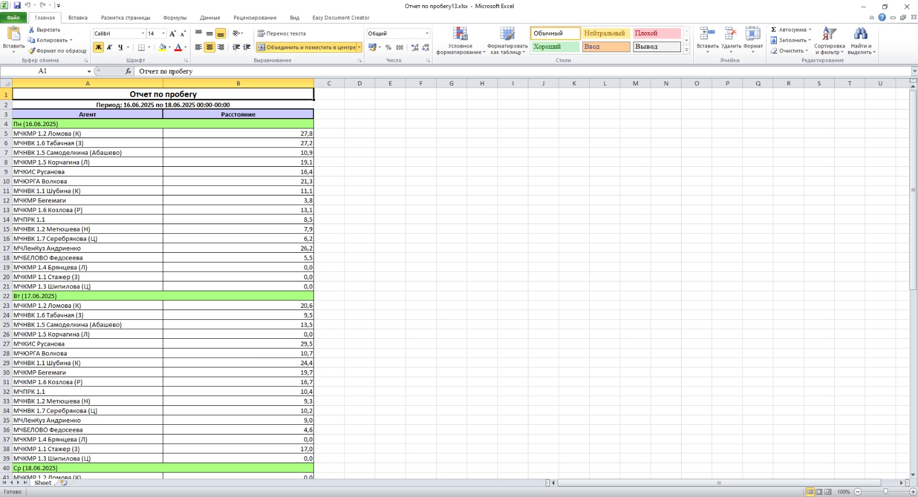918x497 pixels.
Task: Open the Calibri font name dropdown
Action: coord(143,33)
